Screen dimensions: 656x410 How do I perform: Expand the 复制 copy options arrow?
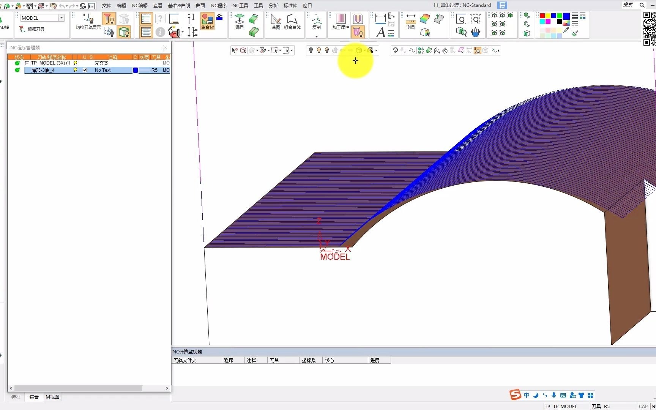pos(316,36)
